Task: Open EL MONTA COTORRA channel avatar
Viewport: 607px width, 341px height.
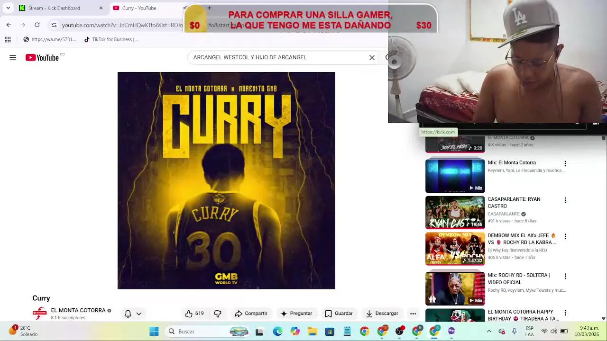Action: click(39, 314)
